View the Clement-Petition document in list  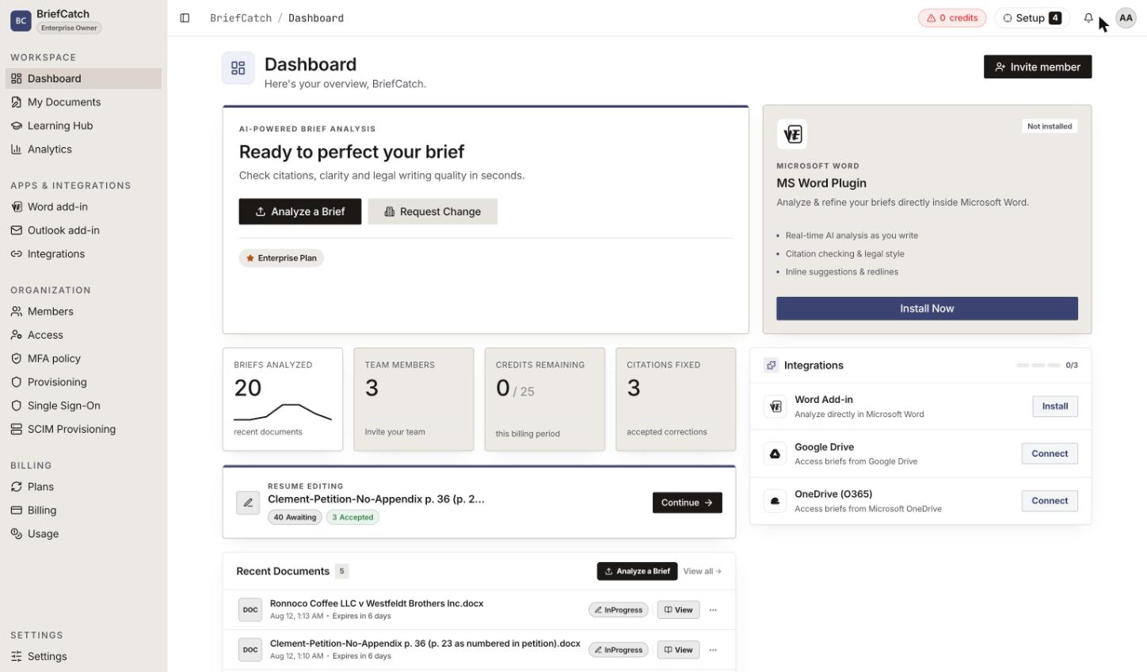click(x=678, y=650)
